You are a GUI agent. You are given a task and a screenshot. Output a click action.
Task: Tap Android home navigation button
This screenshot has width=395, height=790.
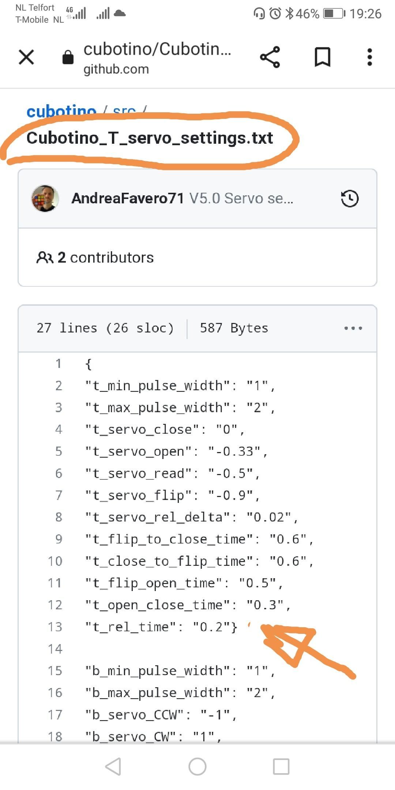(x=197, y=766)
